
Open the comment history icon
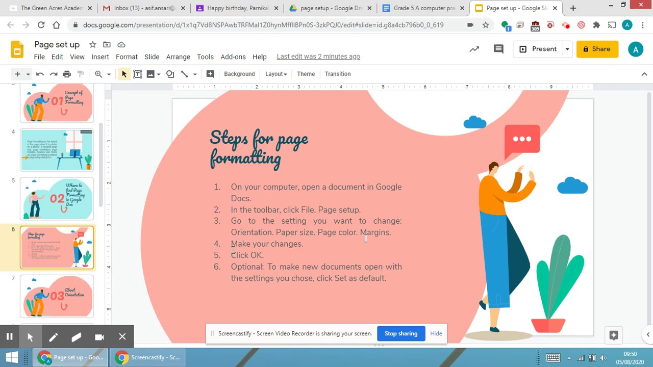click(498, 49)
